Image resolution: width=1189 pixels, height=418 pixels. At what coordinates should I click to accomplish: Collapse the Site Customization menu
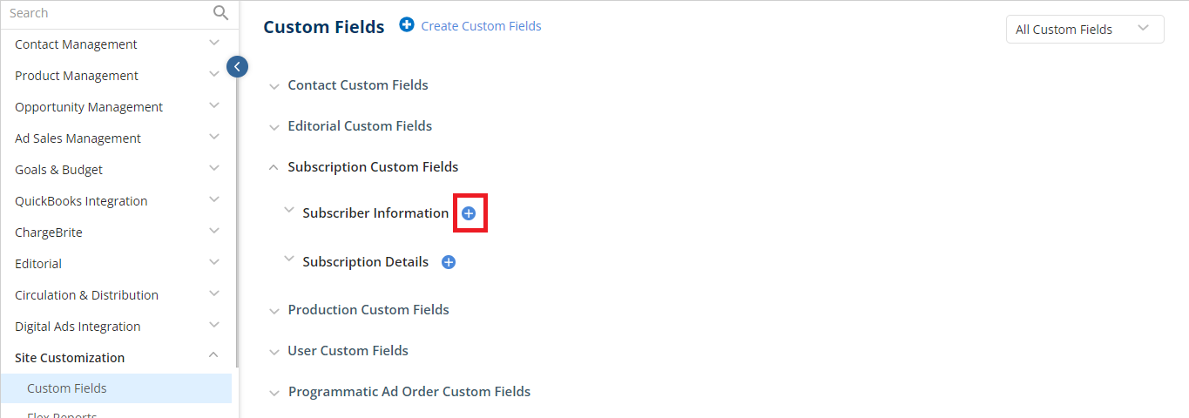[x=214, y=357]
